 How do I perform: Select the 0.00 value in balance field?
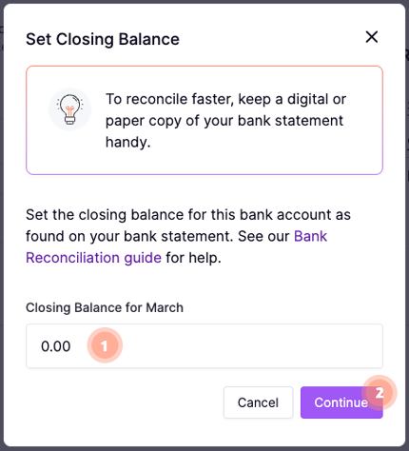click(x=56, y=346)
